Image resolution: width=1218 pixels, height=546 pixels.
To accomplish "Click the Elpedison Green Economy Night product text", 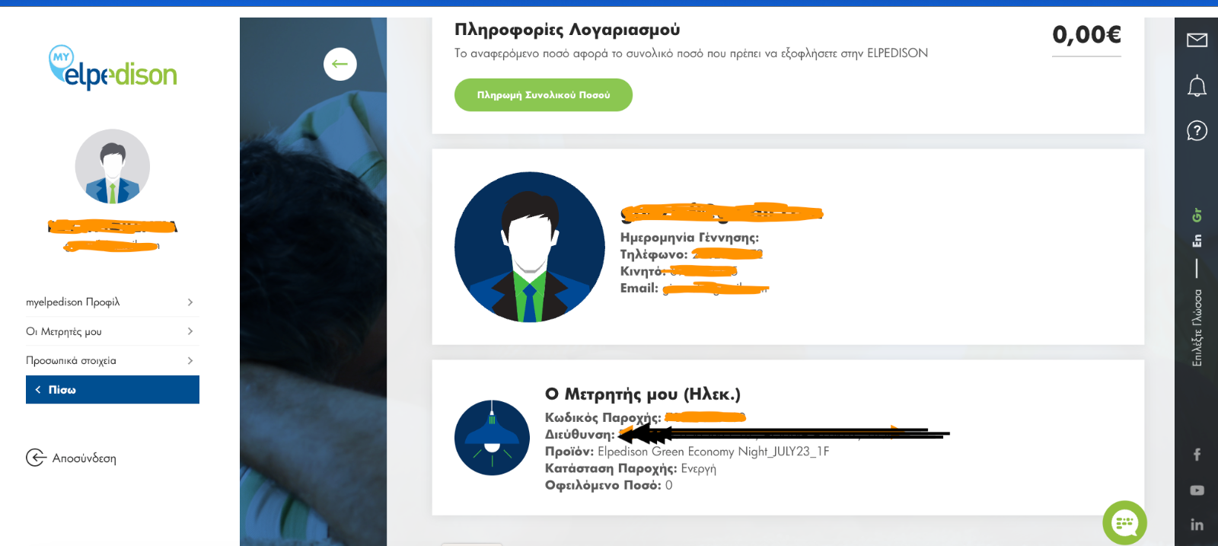I will pos(713,452).
